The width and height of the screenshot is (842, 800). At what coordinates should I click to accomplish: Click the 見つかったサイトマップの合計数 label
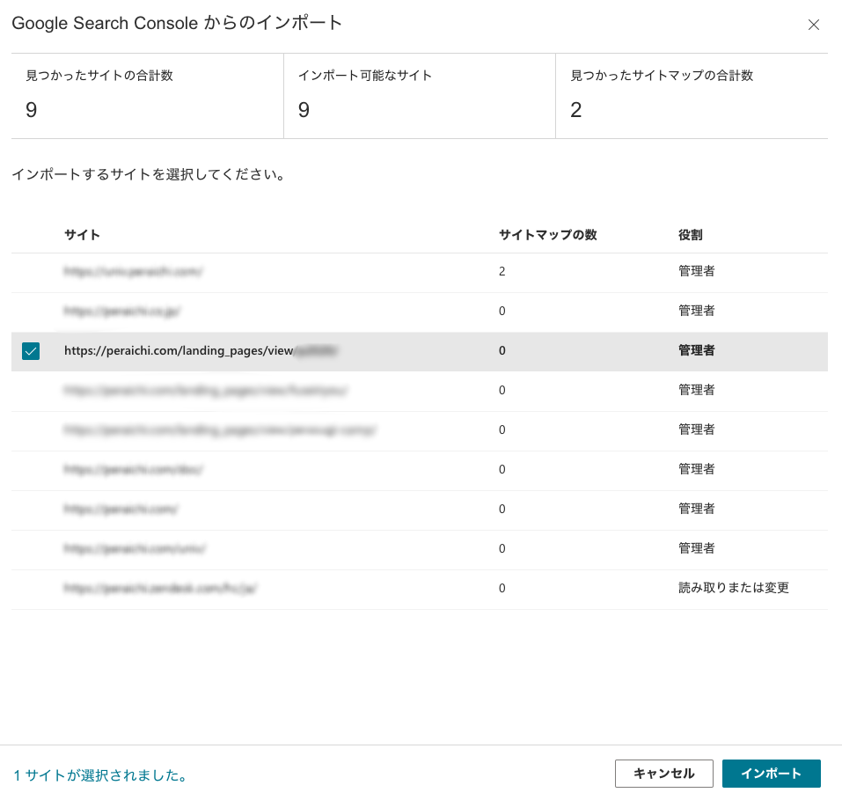pyautogui.click(x=662, y=75)
